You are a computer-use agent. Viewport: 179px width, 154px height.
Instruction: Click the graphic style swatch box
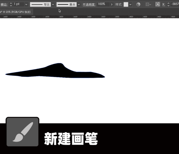click(x=126, y=4)
